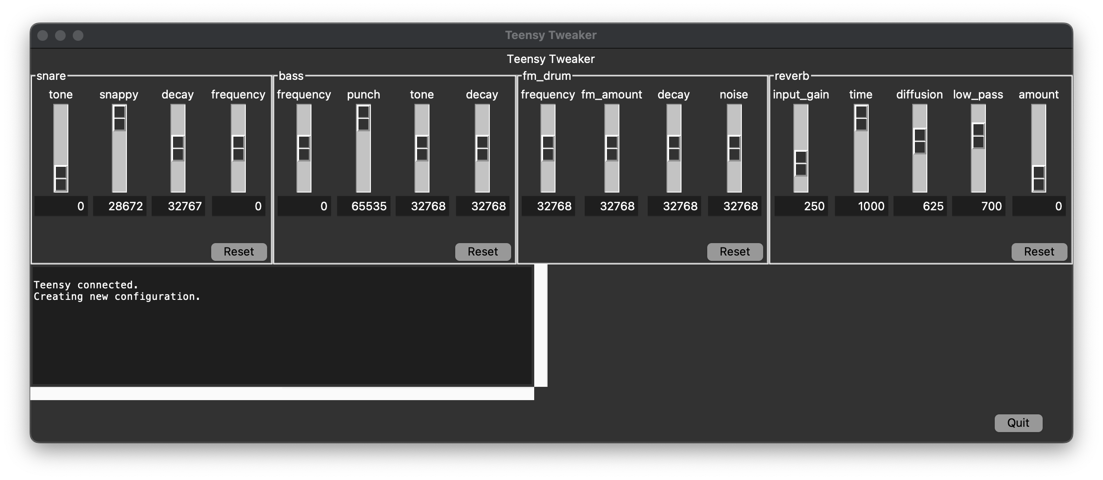Click the bass decay value field
Viewport: 1103px width, 480px height.
[x=482, y=206]
